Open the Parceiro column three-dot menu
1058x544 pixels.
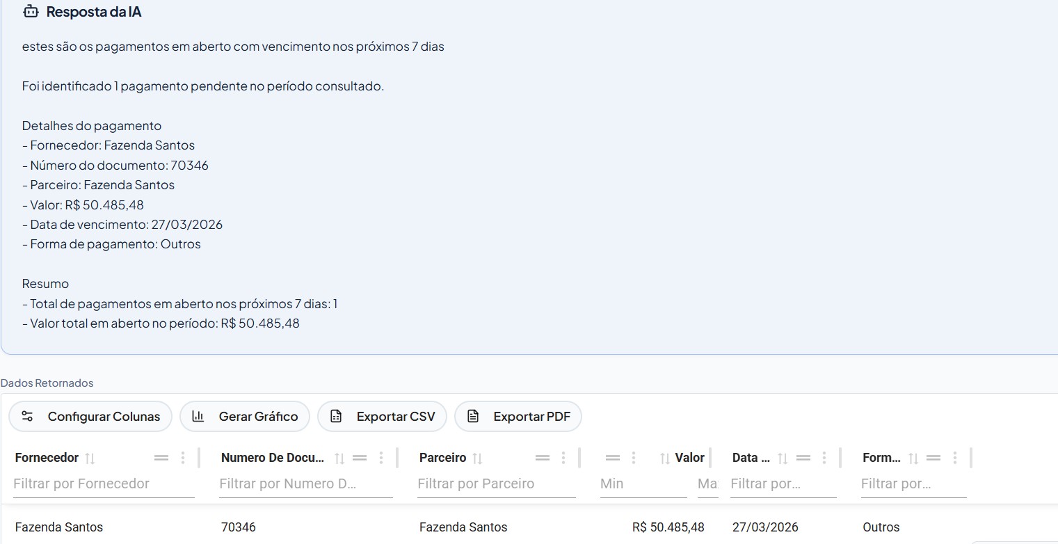[x=563, y=458]
